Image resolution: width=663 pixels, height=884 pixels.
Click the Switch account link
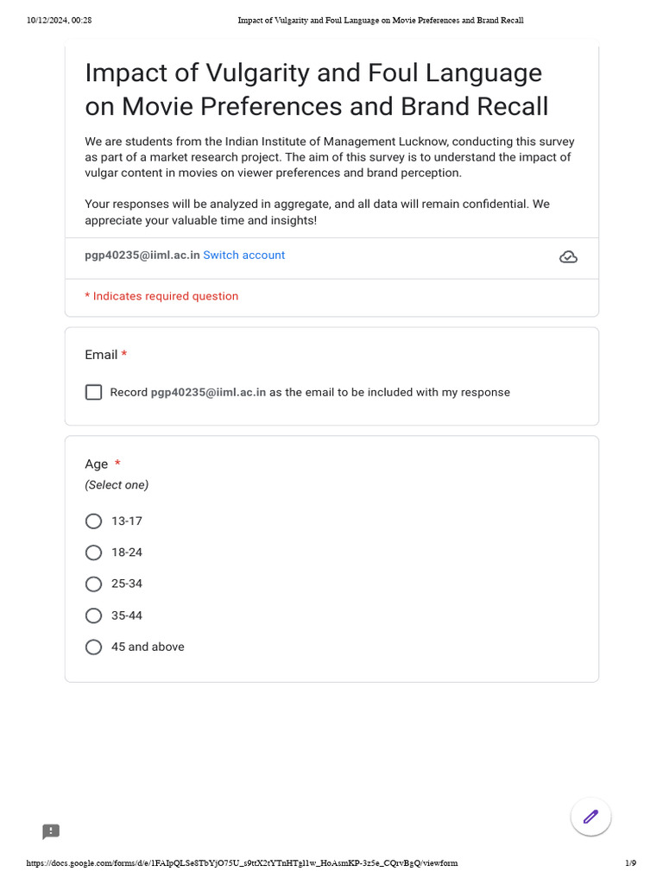(243, 256)
